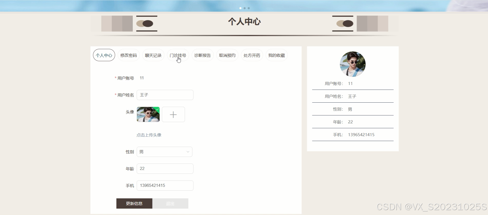Click 用户姓名 value 王子 in sidebar card

(352, 96)
